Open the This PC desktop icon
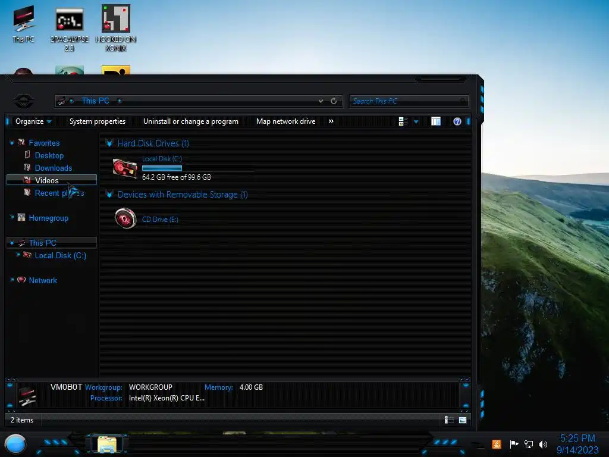 pos(23,23)
